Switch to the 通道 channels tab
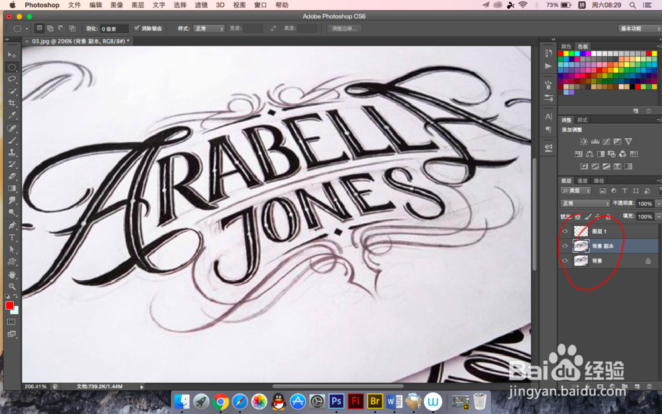 point(582,181)
